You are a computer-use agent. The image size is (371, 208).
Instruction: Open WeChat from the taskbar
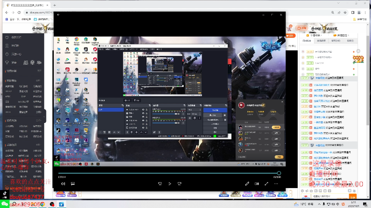click(x=5, y=204)
